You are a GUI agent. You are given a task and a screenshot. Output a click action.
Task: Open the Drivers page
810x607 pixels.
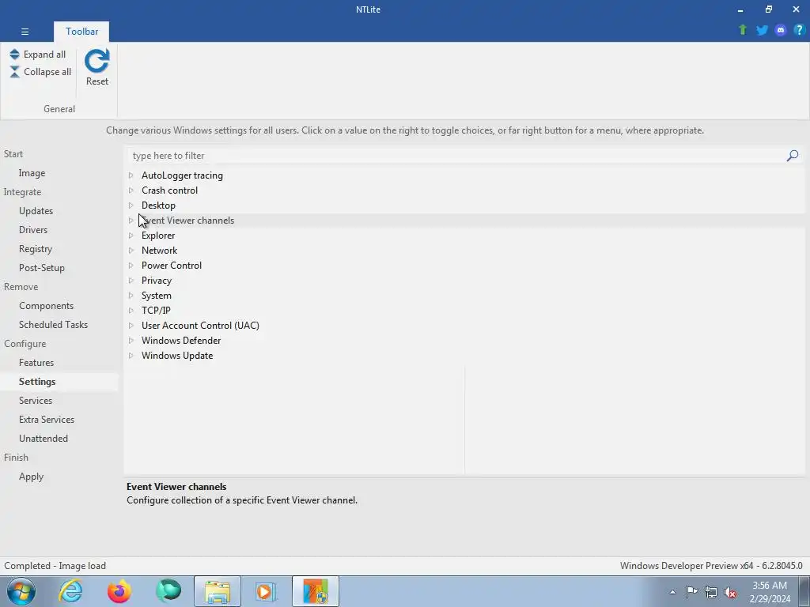coord(33,230)
